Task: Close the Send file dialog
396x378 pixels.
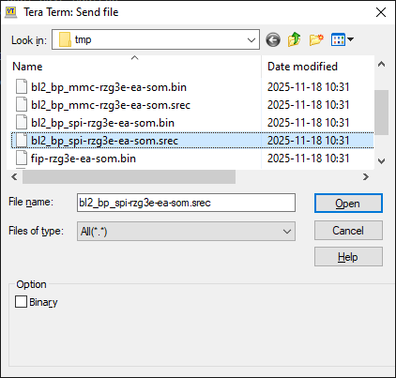Action: 381,12
